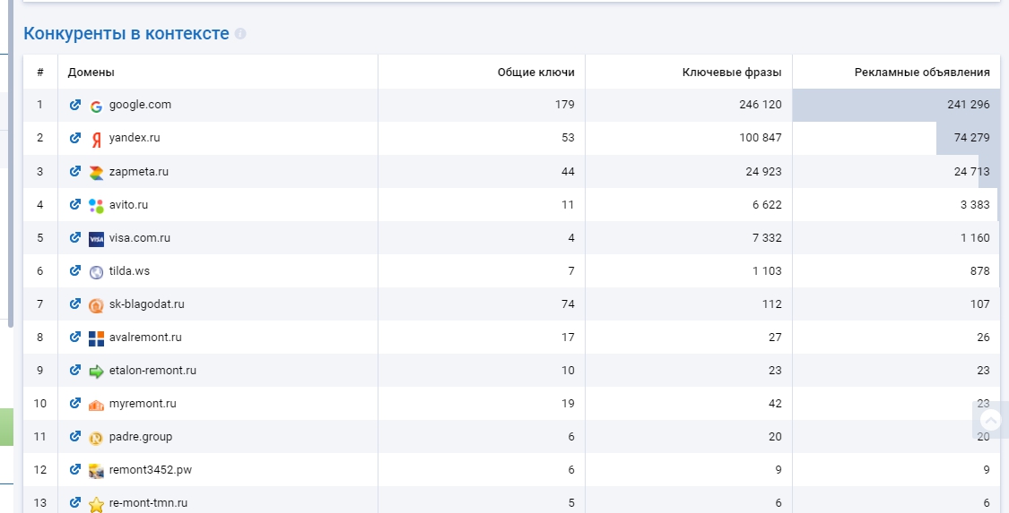Open the avalremont.ru domain link
The width and height of the screenshot is (1009, 513).
144,338
